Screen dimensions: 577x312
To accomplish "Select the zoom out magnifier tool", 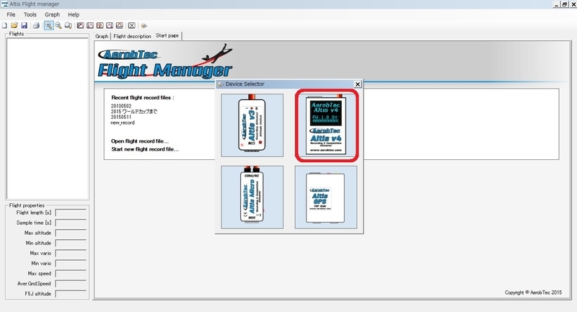I will click(x=58, y=25).
